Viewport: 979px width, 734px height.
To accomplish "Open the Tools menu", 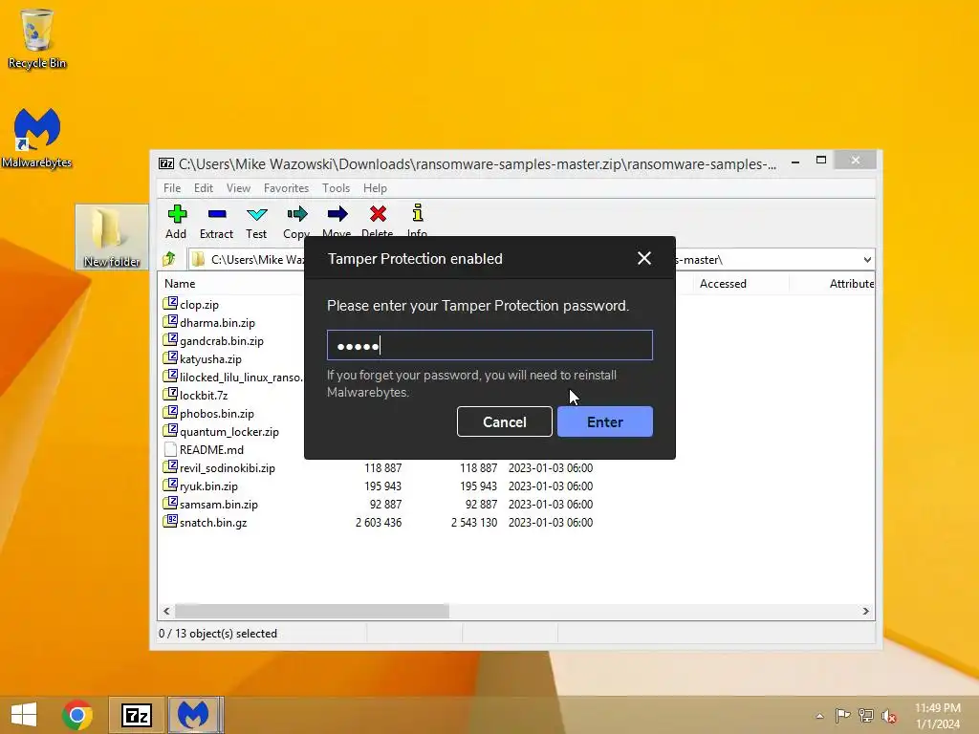I will pos(336,188).
